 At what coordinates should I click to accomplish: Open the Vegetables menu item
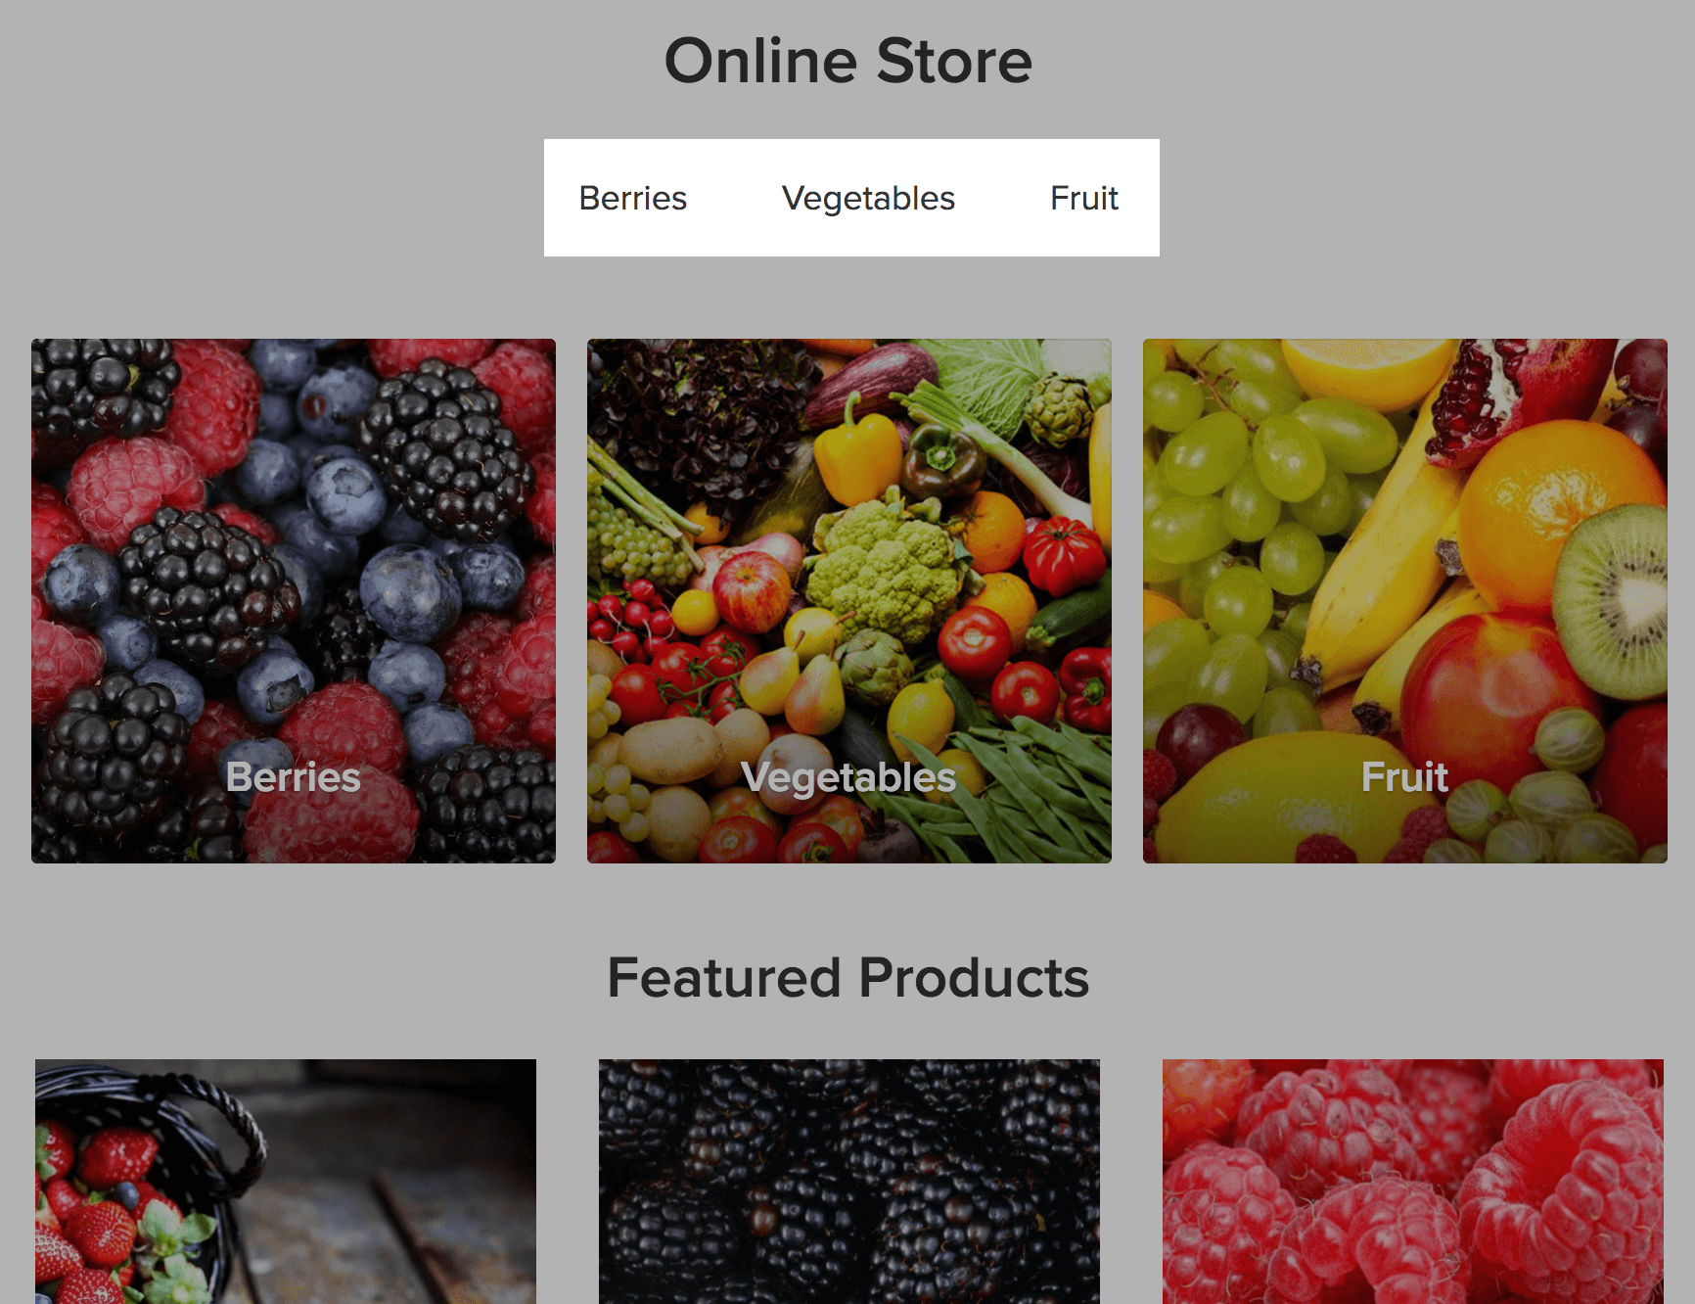coord(868,198)
